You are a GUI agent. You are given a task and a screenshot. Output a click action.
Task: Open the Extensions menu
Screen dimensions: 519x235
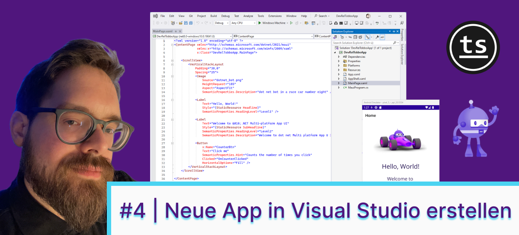pos(275,16)
